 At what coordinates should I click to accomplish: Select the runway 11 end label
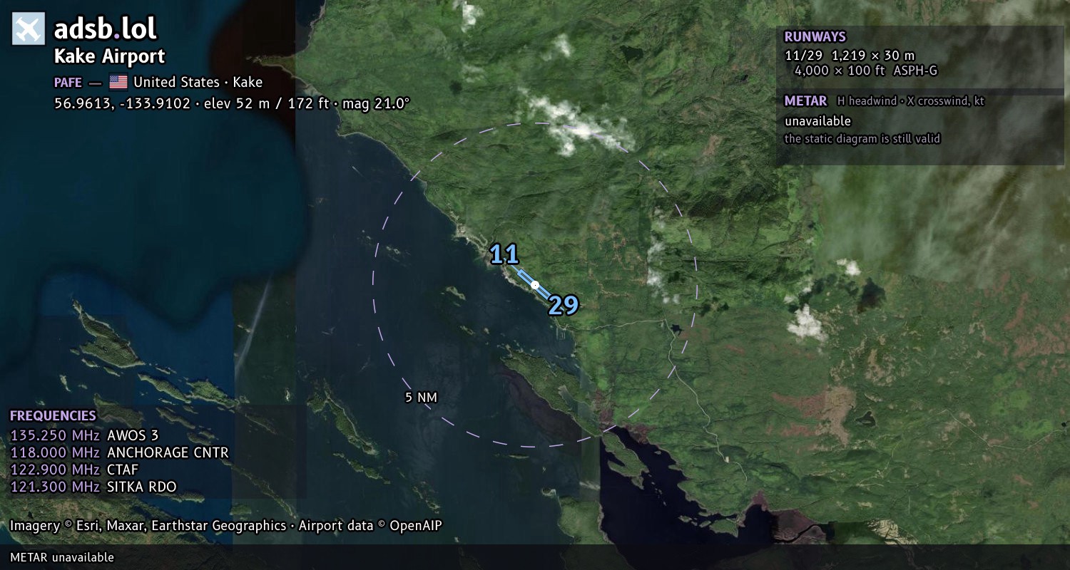tap(504, 254)
